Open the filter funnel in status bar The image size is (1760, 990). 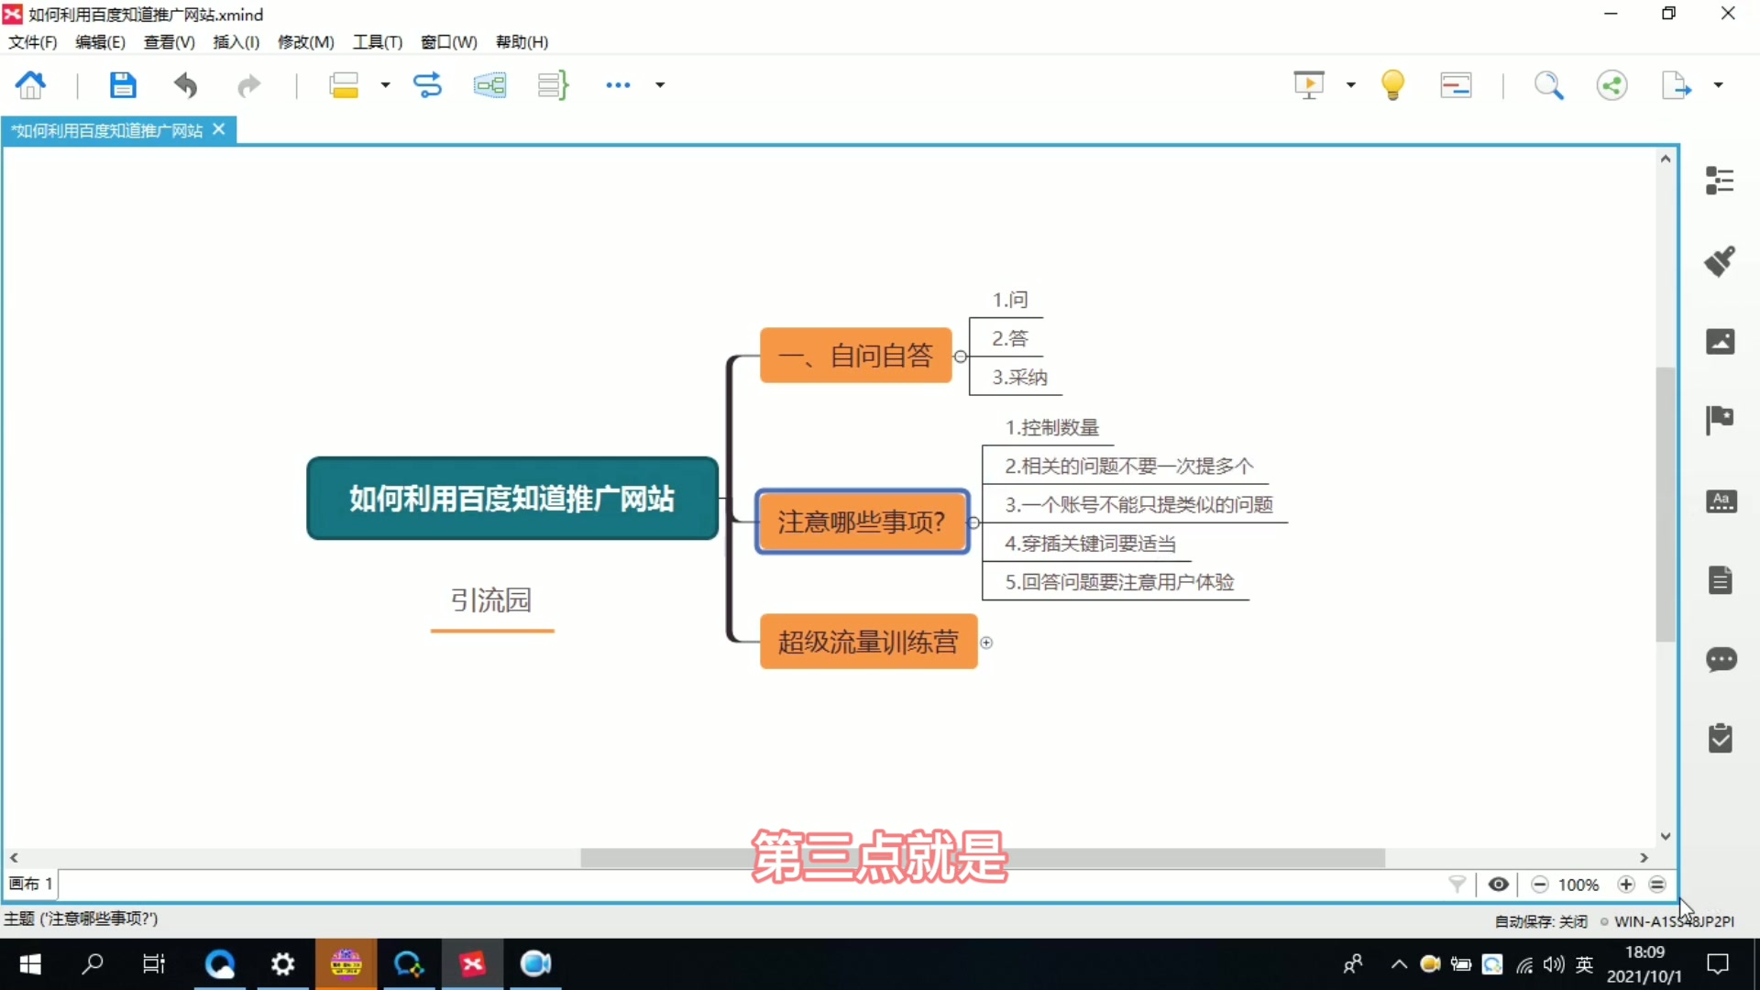pos(1457,885)
